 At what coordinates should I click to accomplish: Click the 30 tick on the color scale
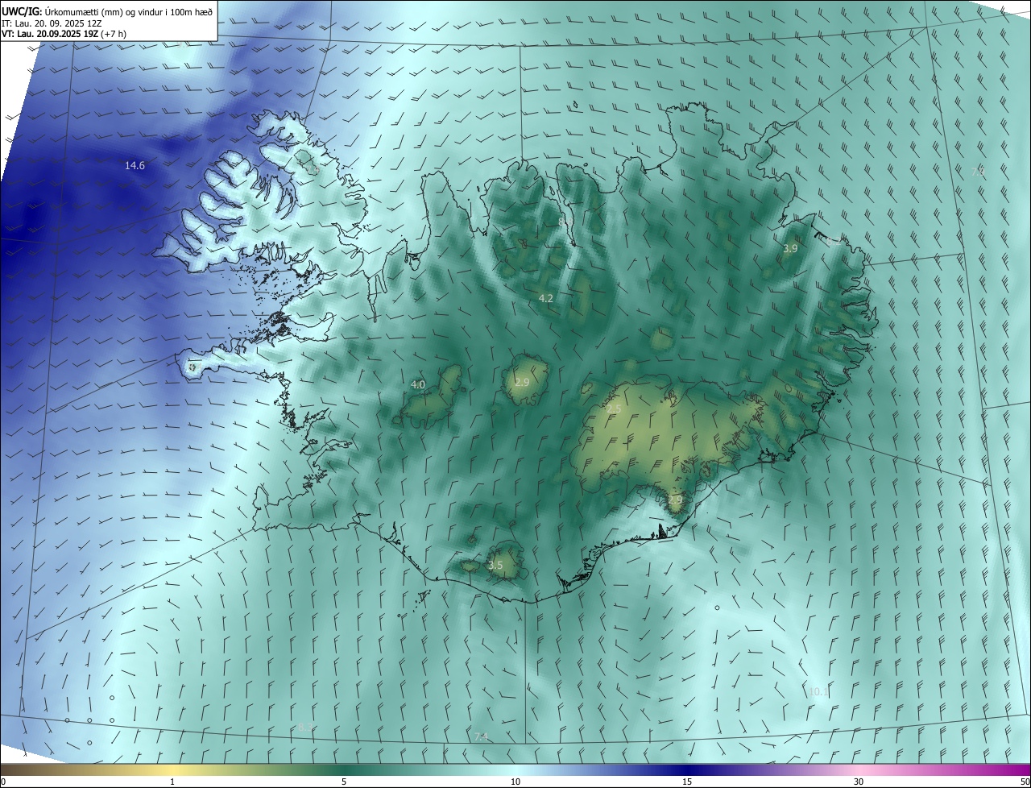click(x=859, y=782)
